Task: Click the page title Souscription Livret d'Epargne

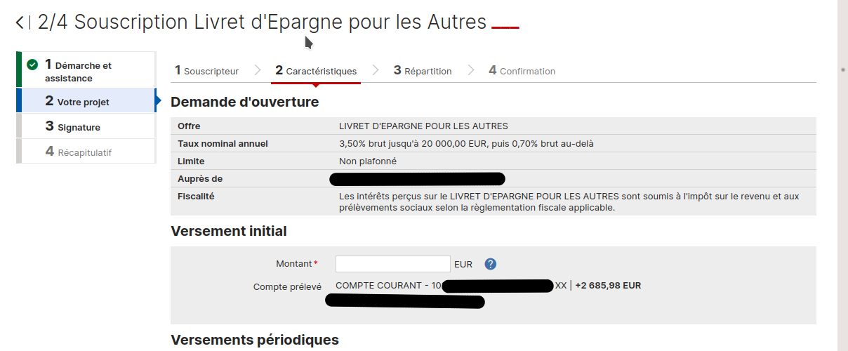Action: [x=262, y=22]
